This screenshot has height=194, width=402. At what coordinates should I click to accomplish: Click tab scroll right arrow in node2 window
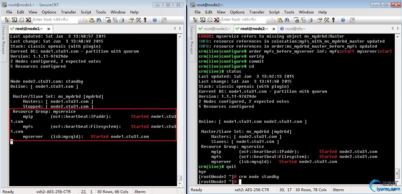398,29
